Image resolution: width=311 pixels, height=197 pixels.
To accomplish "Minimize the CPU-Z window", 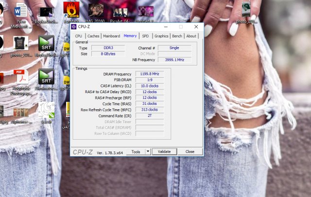I will pyautogui.click(x=166, y=27).
